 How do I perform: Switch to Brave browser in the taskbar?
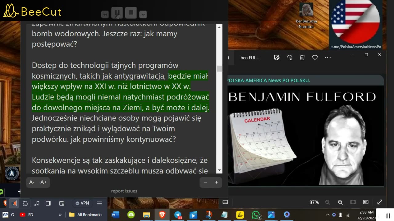(162, 215)
